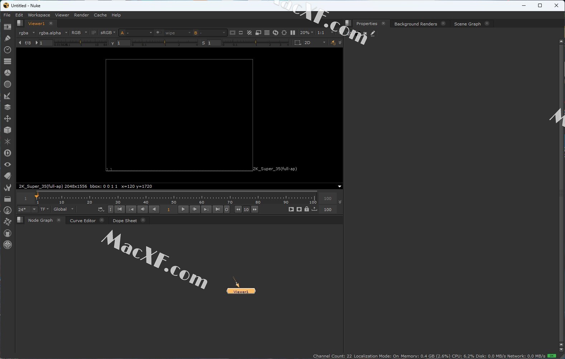Image resolution: width=565 pixels, height=359 pixels.
Task: Click the pencil icon in Properties panel
Action: [x=373, y=33]
